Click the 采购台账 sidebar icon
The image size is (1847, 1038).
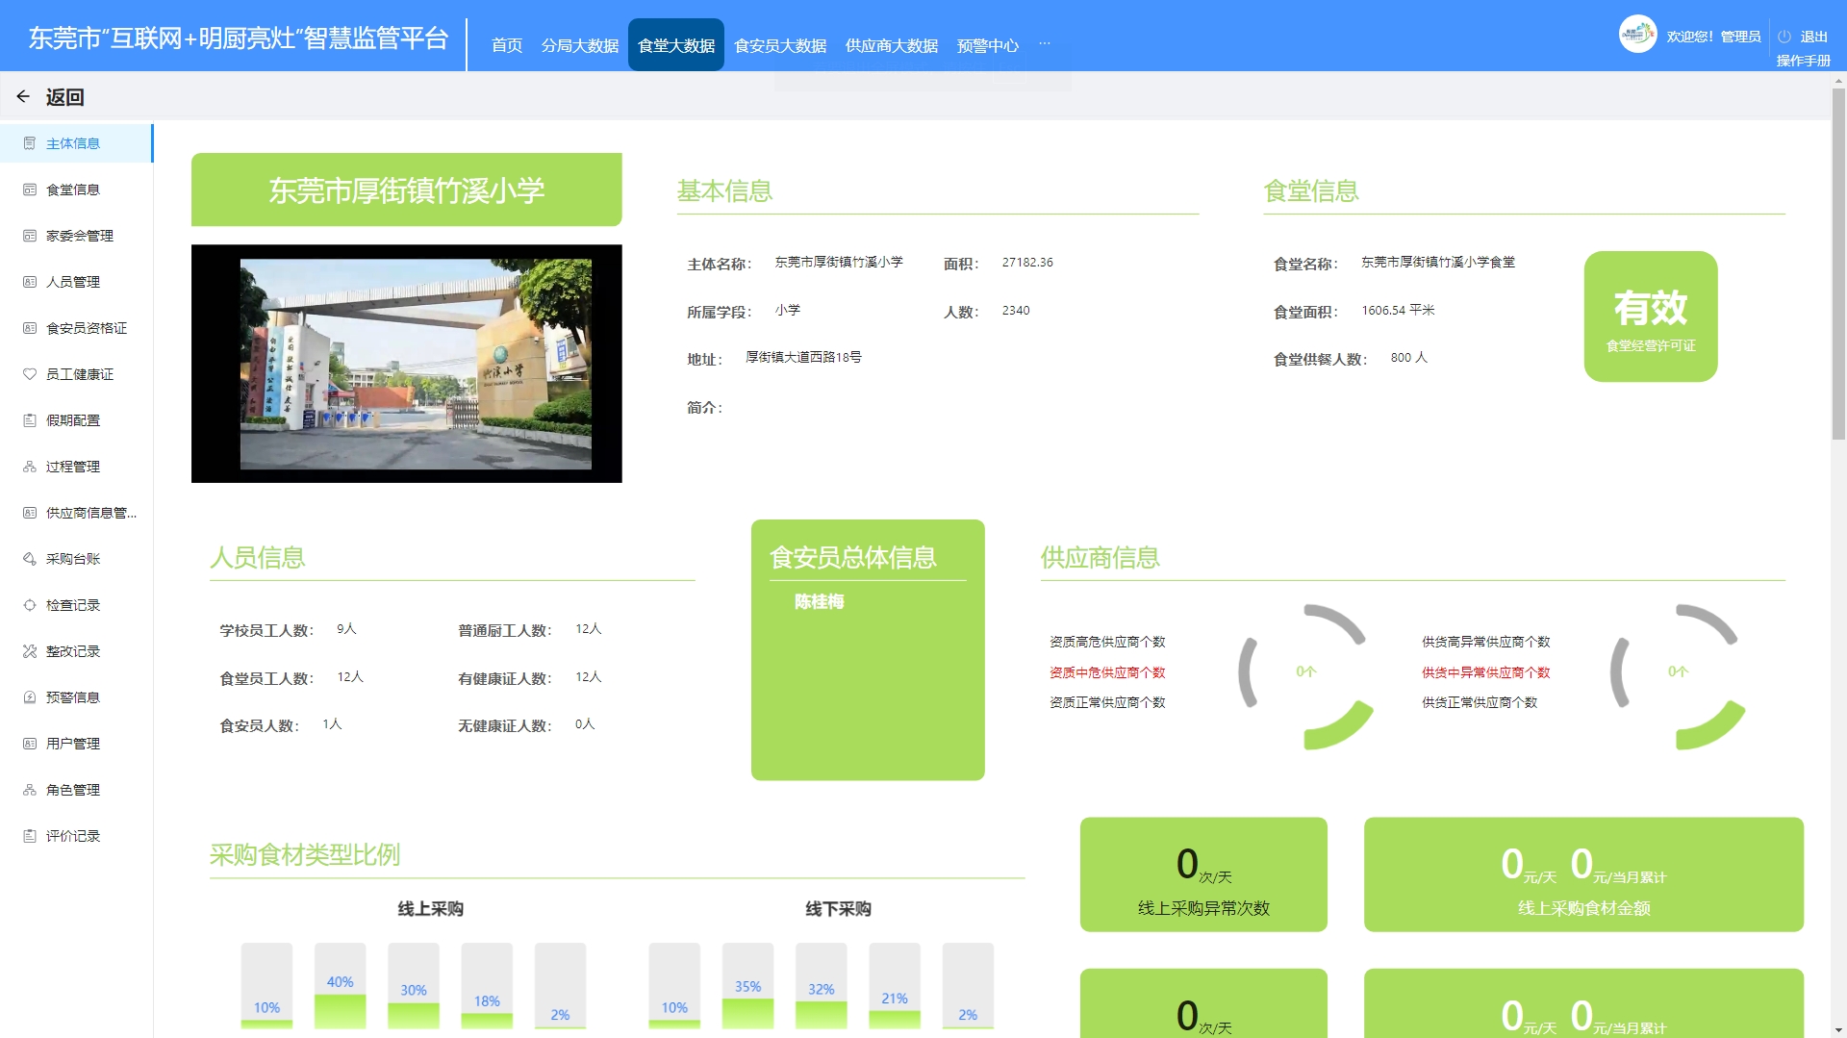click(30, 559)
